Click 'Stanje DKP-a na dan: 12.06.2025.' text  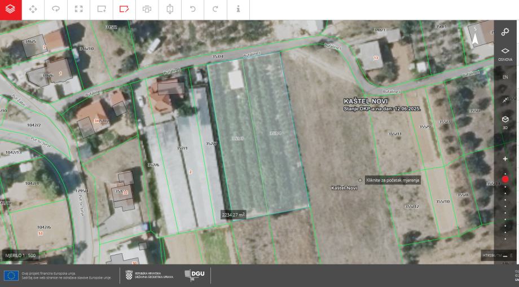[382, 109]
